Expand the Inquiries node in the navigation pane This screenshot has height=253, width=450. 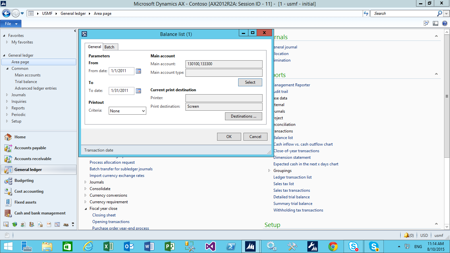(x=7, y=101)
